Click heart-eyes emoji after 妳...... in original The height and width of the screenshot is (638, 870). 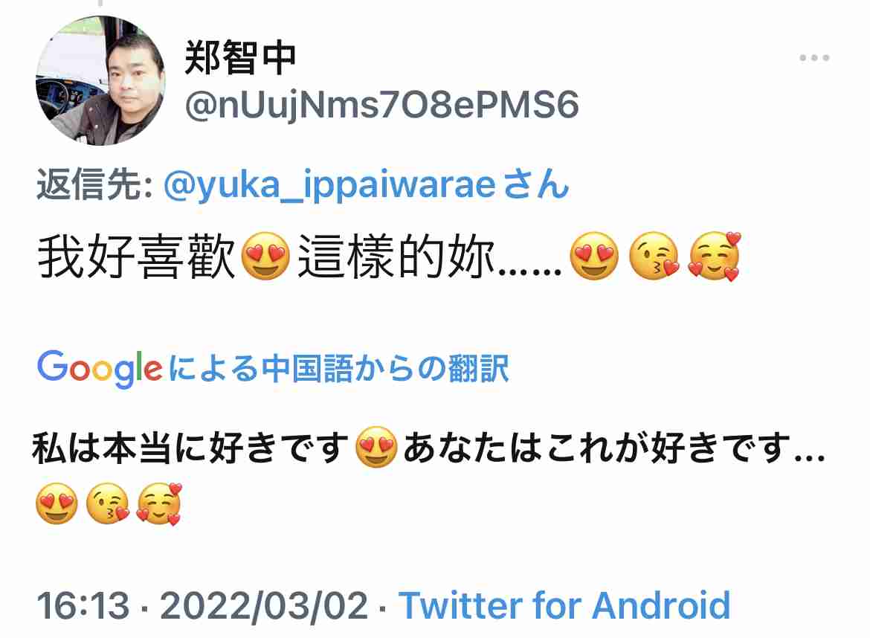pyautogui.click(x=594, y=256)
